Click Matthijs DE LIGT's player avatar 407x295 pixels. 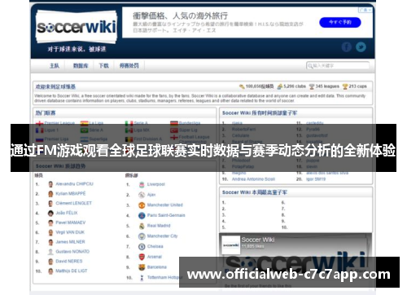click(50, 271)
